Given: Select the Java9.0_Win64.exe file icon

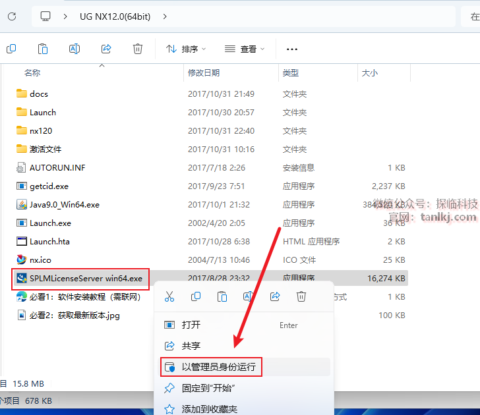Looking at the screenshot, I should (21, 204).
